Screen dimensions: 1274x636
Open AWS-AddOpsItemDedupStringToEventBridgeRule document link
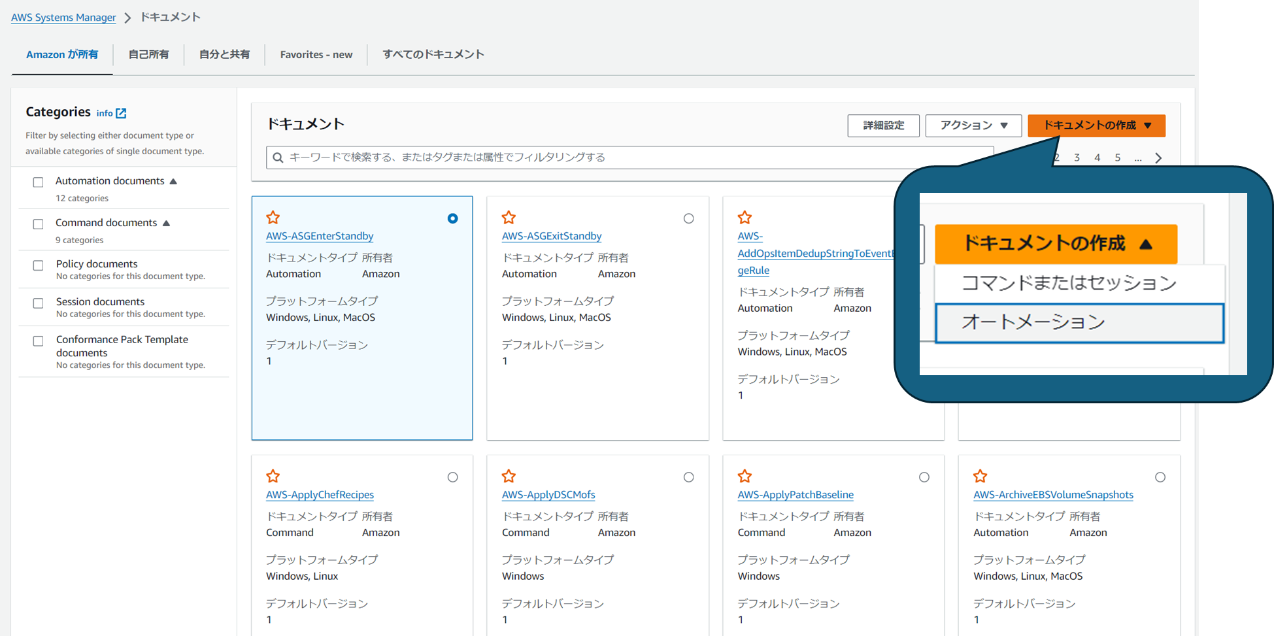815,253
